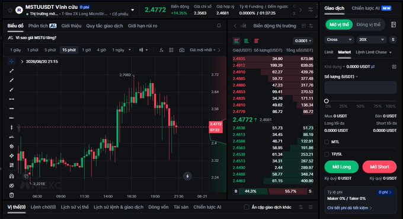Set the slider to 50% mark
403x219 pixels.
(x=360, y=106)
